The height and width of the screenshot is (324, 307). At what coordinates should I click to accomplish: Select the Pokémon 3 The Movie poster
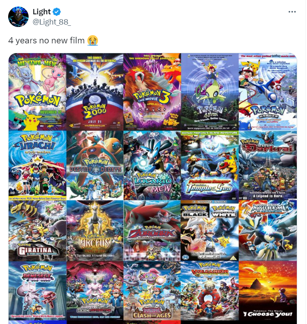[x=152, y=92]
